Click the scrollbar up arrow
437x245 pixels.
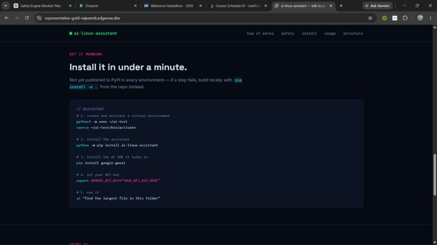coord(434,27)
